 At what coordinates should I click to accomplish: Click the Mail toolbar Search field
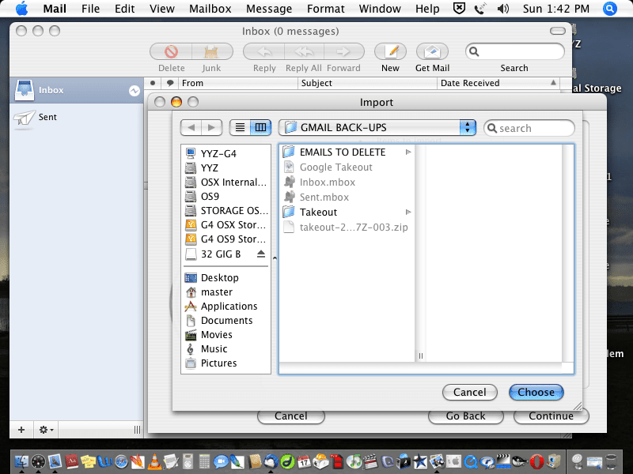tap(515, 51)
